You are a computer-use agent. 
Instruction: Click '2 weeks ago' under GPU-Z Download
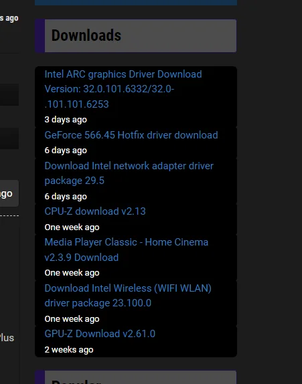click(69, 350)
